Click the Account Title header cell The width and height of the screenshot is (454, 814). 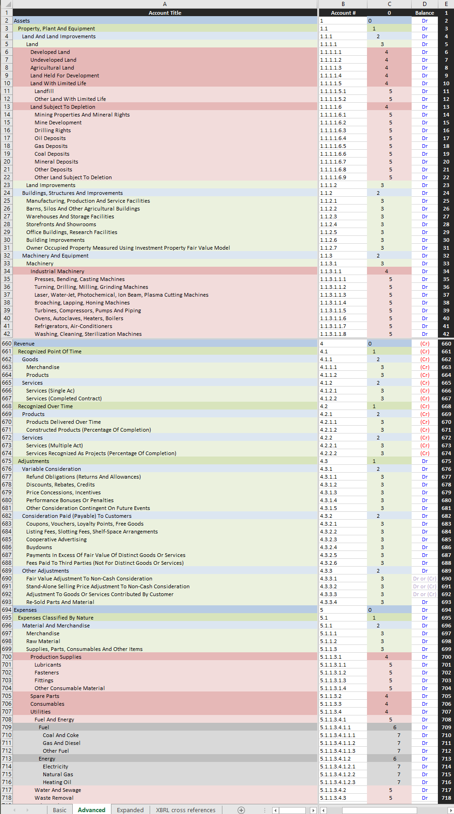(x=165, y=13)
